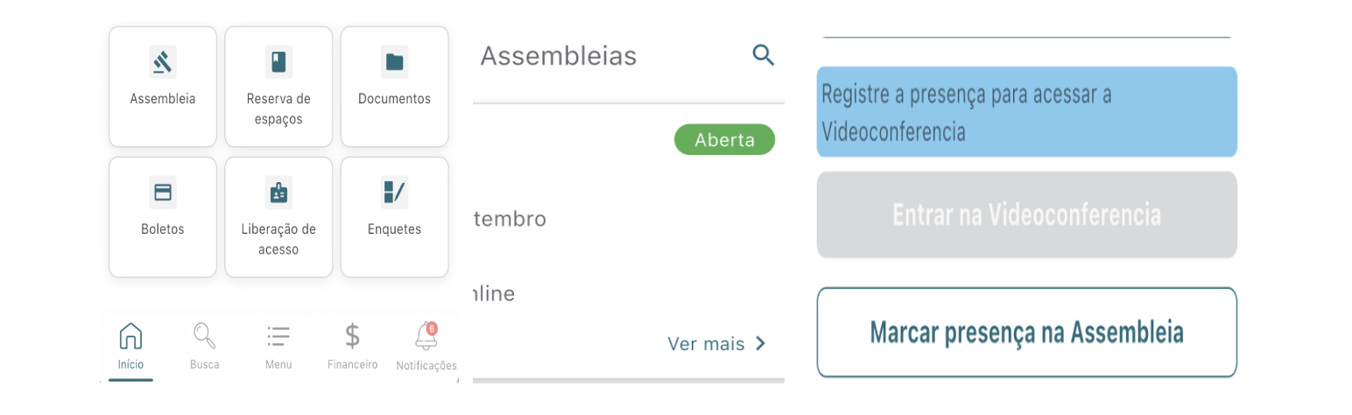The width and height of the screenshot is (1352, 415).
Task: Tap the Liberação de acesso label text
Action: (x=278, y=239)
